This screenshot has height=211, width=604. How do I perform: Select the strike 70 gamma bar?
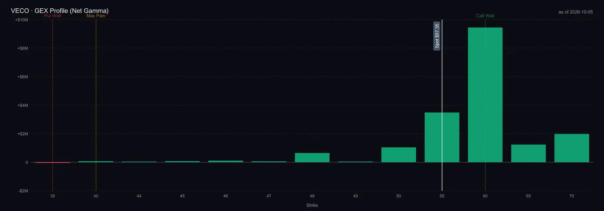pos(572,148)
